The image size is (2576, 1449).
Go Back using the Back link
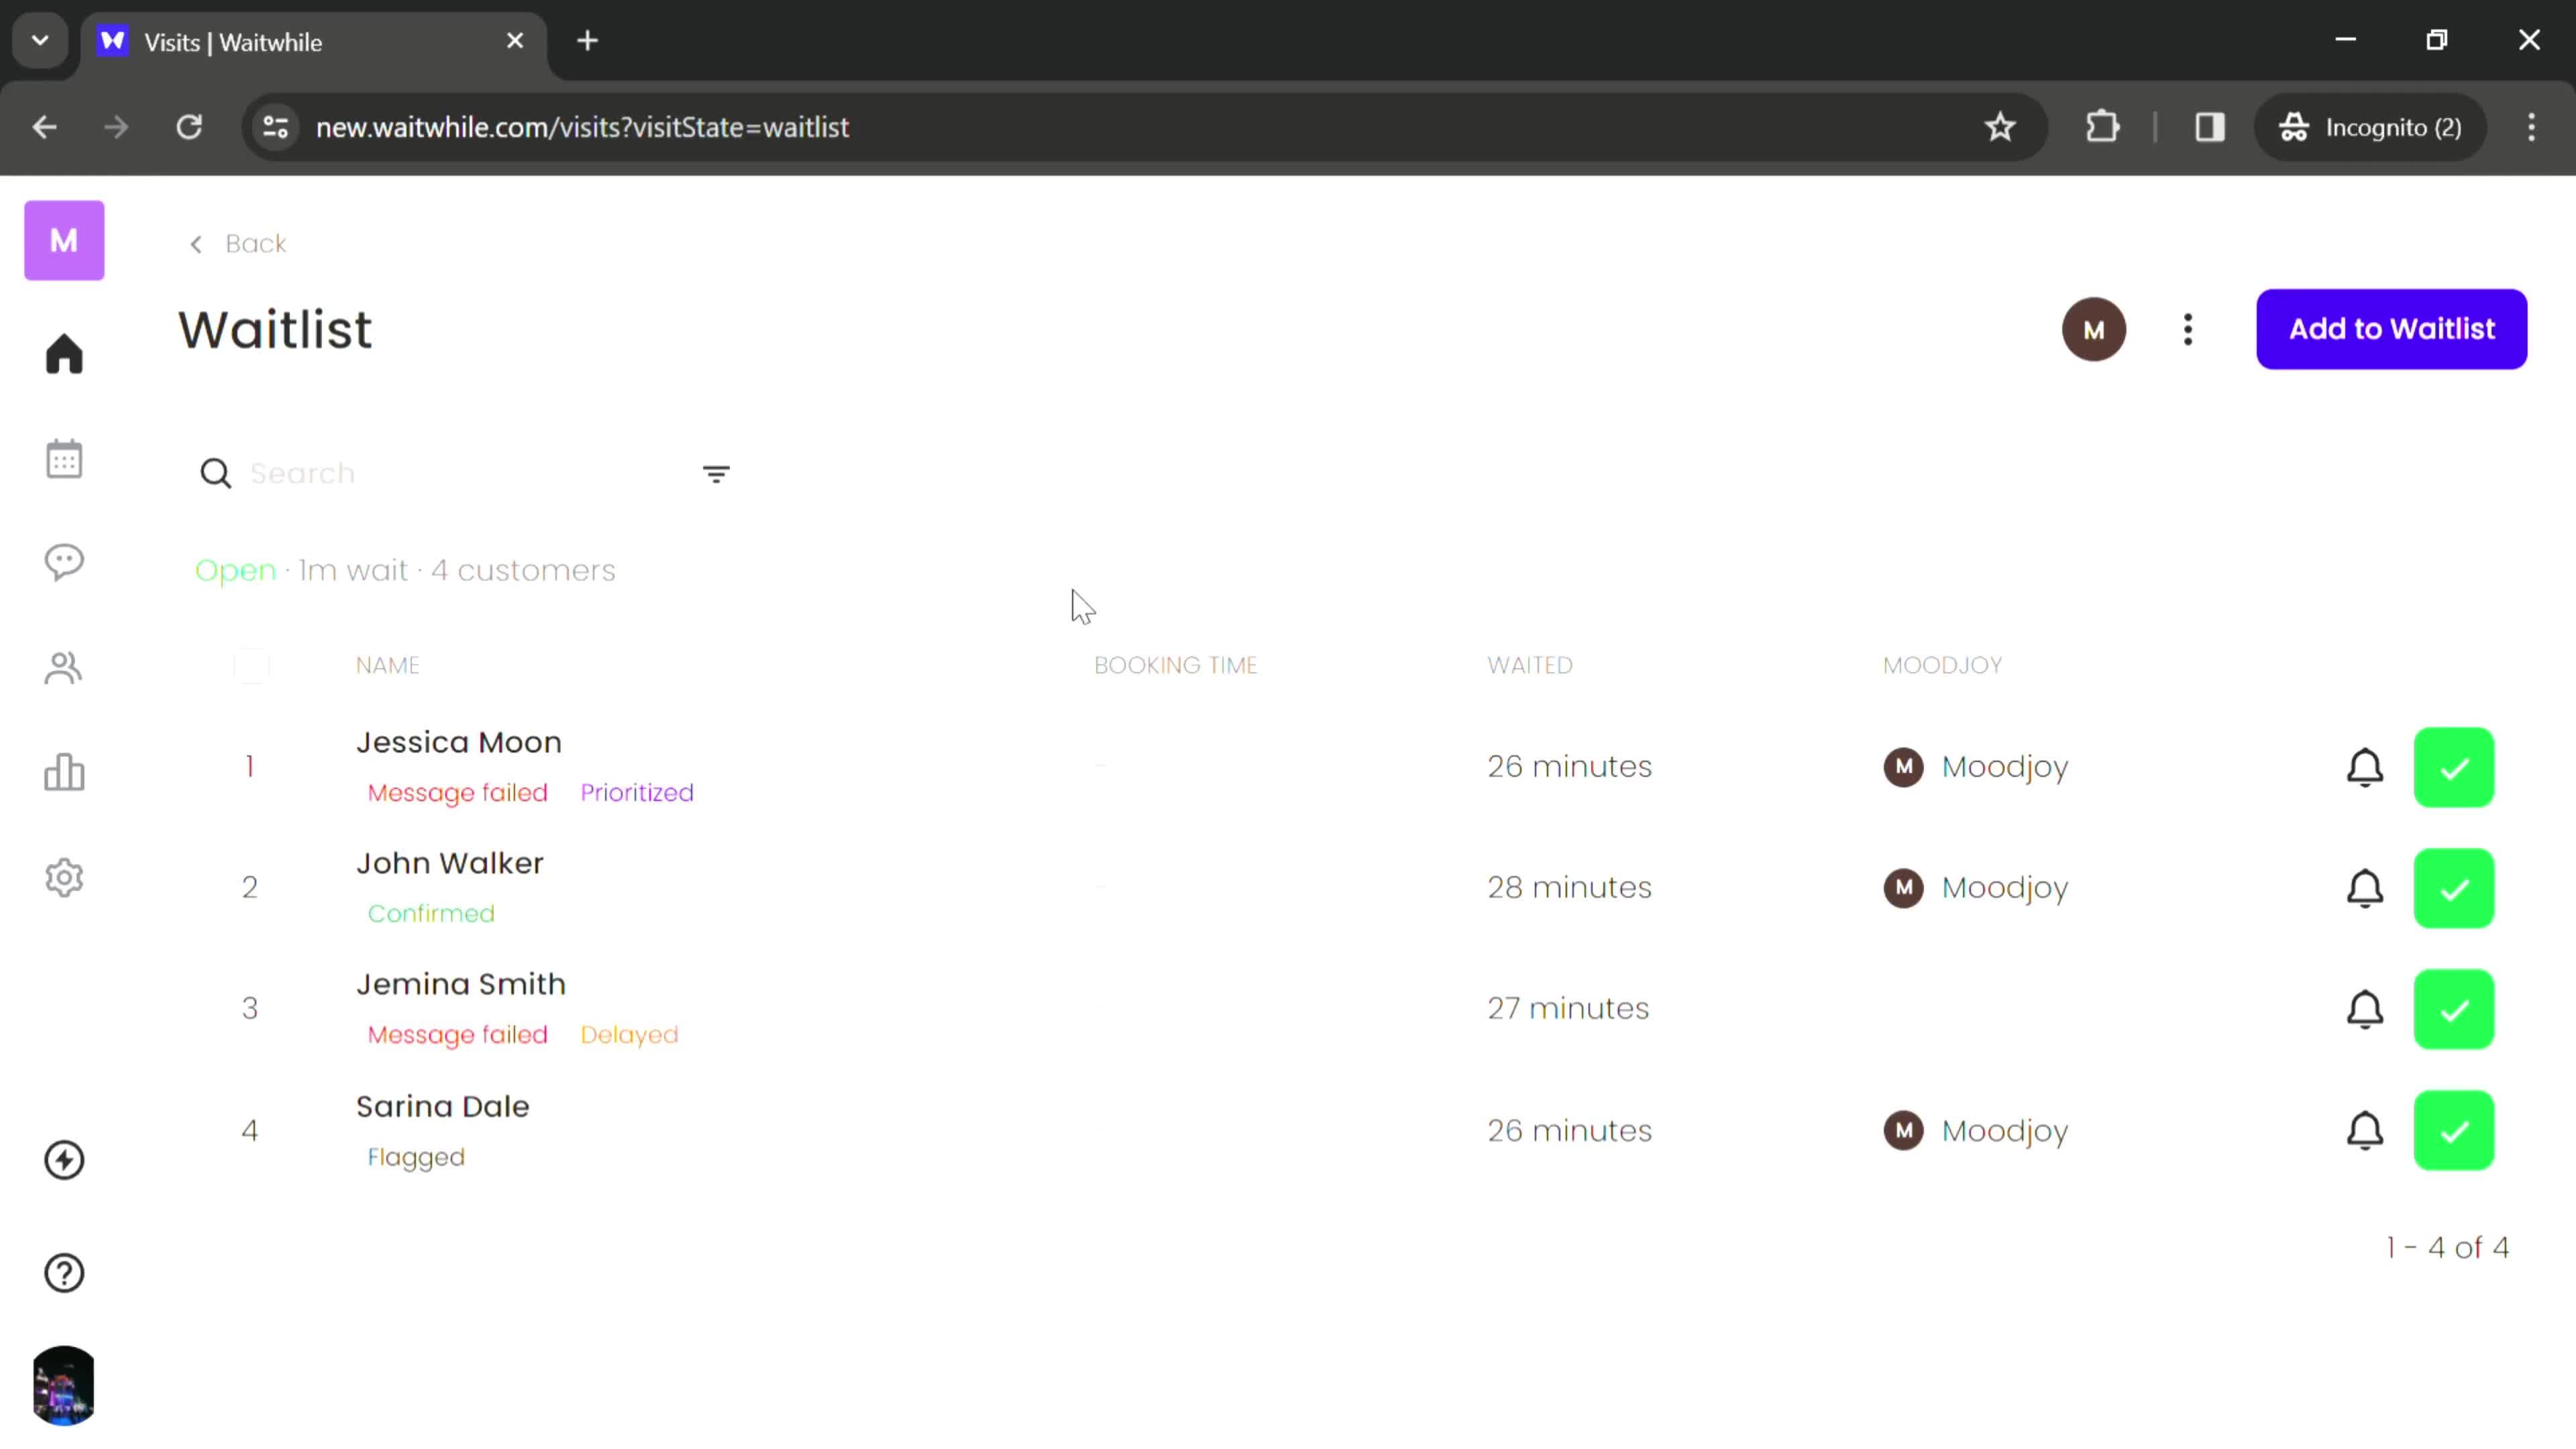[238, 243]
